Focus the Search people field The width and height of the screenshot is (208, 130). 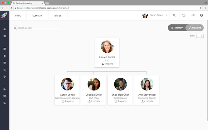tap(39, 28)
